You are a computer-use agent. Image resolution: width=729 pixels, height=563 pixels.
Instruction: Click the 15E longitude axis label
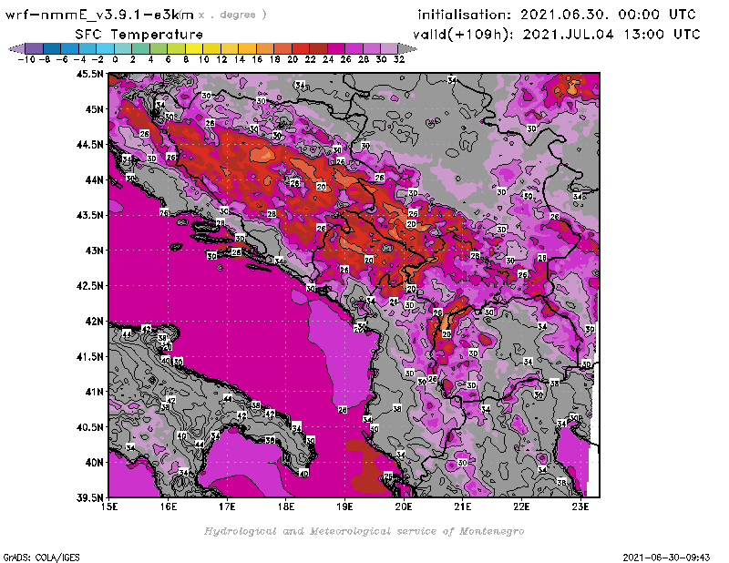109,507
